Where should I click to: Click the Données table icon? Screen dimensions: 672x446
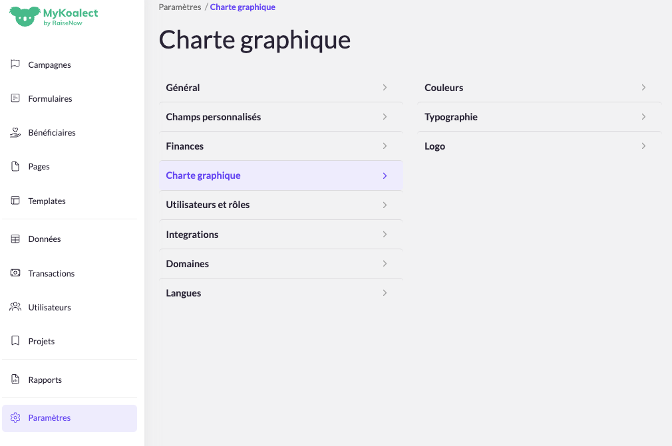coord(15,239)
